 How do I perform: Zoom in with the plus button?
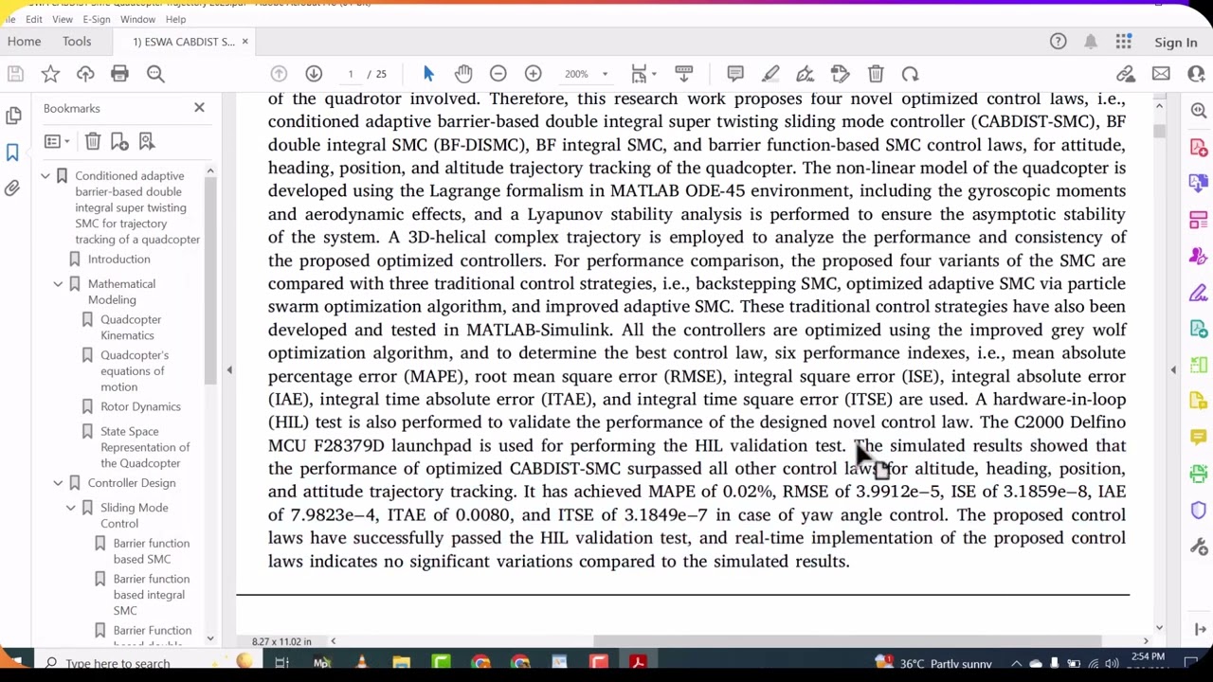click(533, 74)
